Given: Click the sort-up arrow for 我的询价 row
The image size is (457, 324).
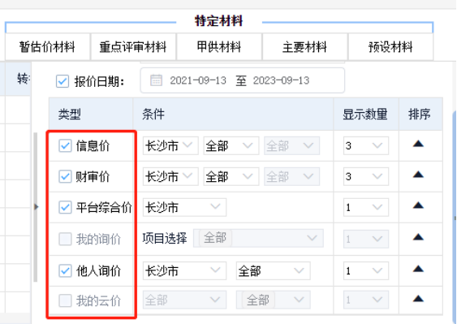Looking at the screenshot, I should click(418, 237).
